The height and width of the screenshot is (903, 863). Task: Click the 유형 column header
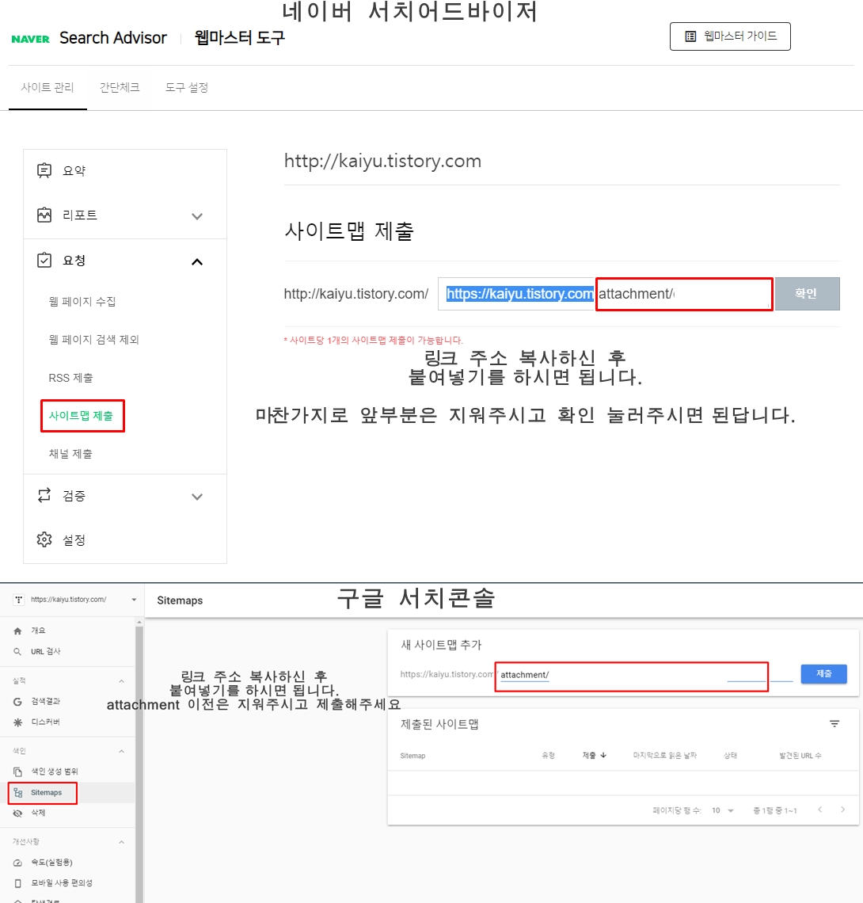pos(548,756)
